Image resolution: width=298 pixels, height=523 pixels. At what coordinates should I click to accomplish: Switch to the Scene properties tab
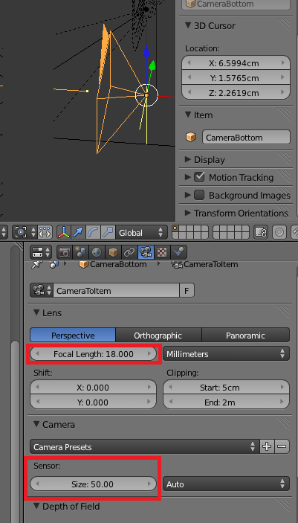[80, 252]
